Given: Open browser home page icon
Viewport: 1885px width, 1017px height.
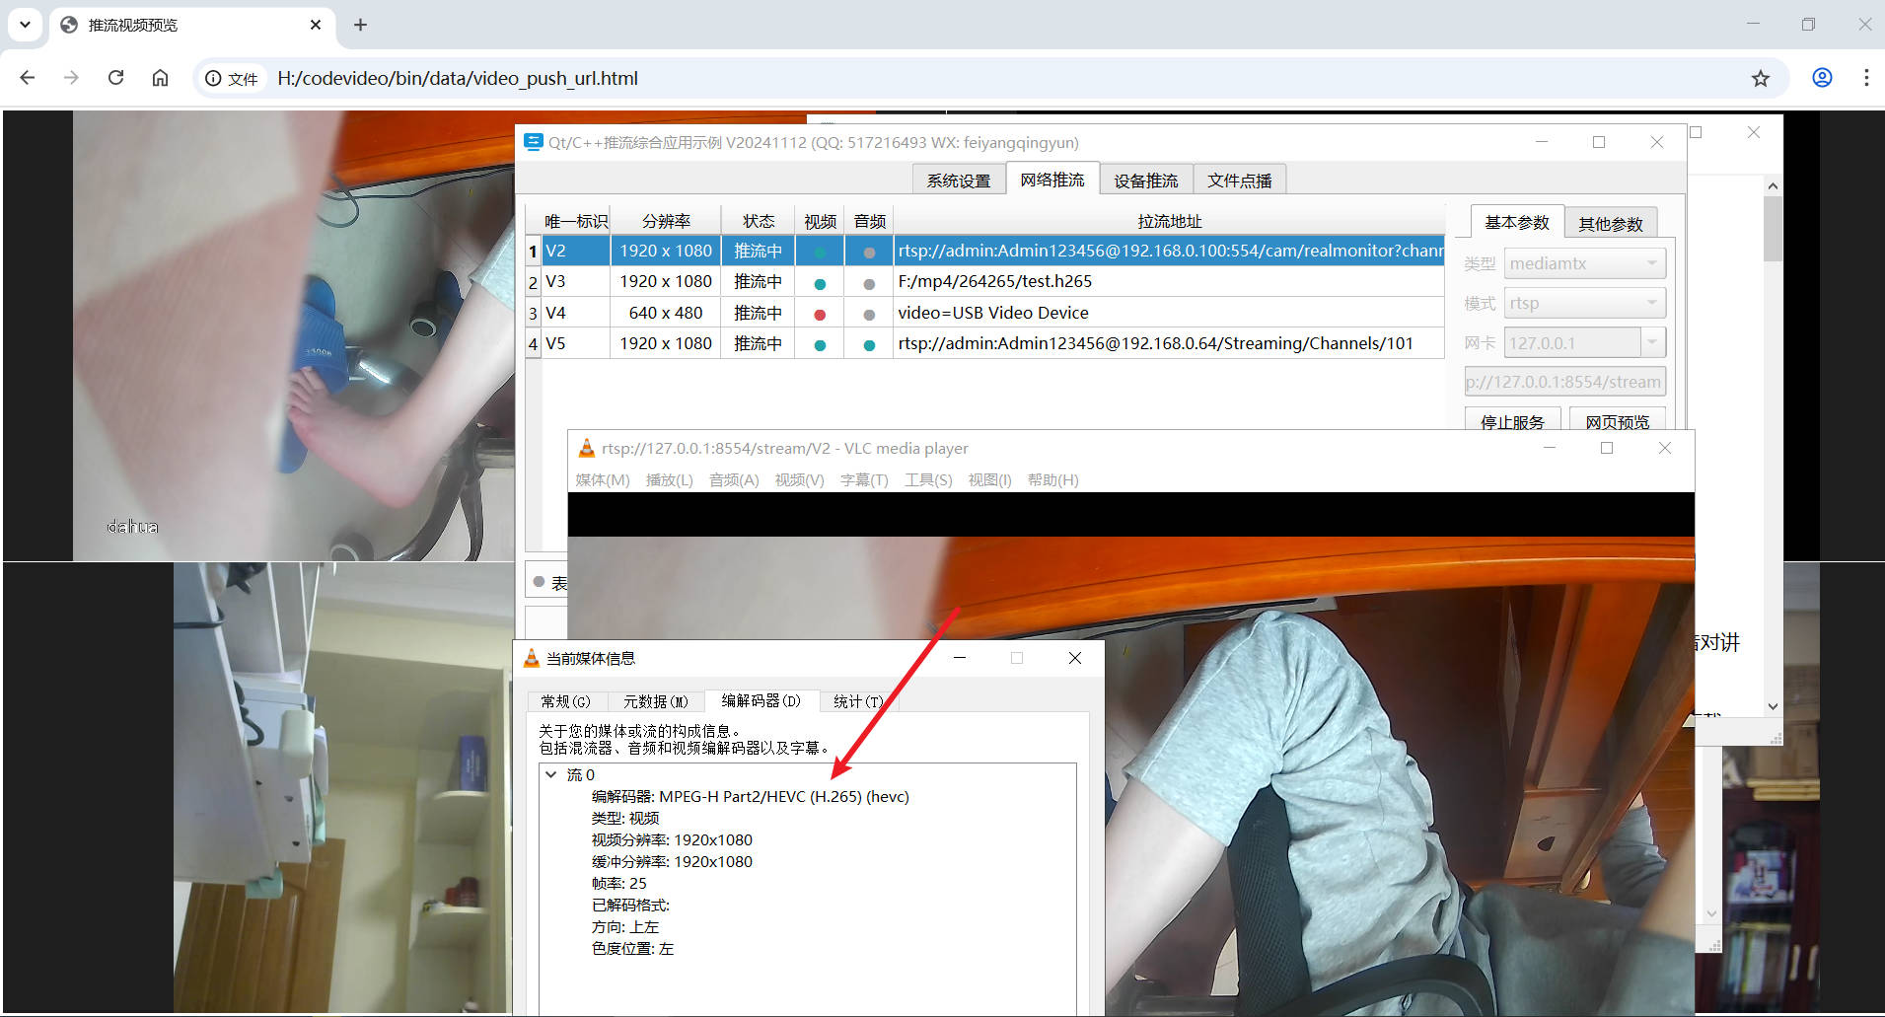Looking at the screenshot, I should pos(160,78).
